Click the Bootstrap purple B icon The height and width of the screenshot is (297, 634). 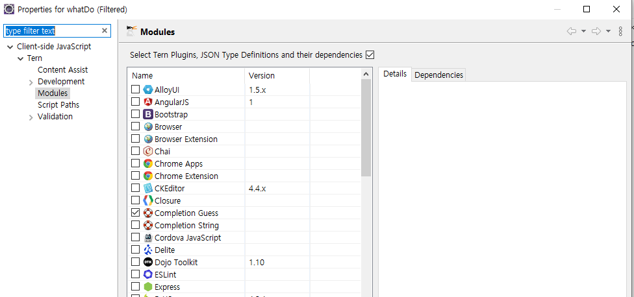click(x=148, y=114)
